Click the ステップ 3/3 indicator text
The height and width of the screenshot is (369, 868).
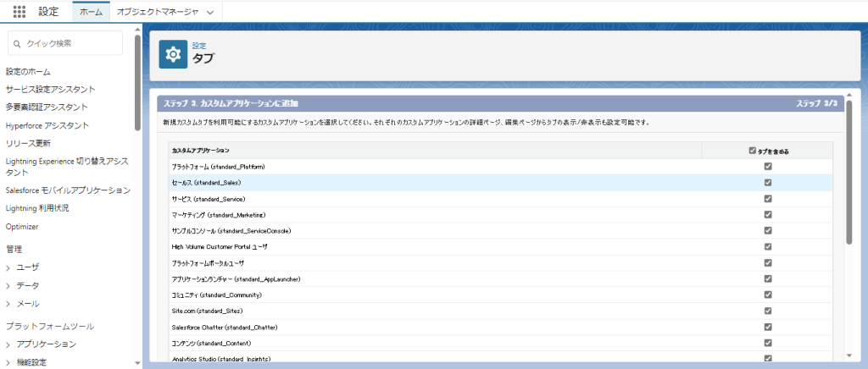click(x=816, y=103)
